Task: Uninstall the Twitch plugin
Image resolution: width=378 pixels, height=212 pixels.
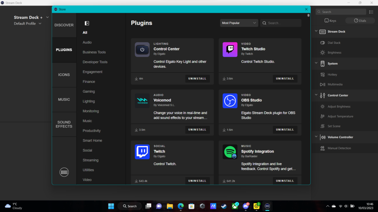Action: [197, 181]
